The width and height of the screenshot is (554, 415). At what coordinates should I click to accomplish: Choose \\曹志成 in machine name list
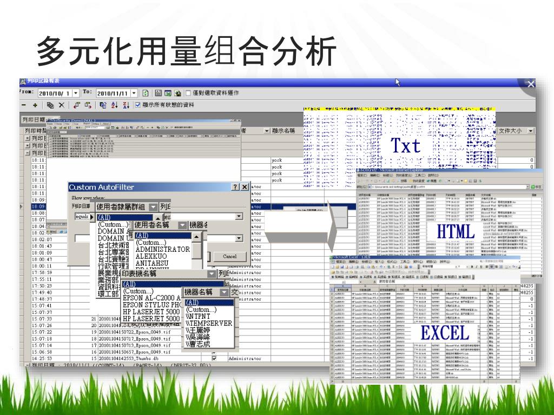point(198,344)
